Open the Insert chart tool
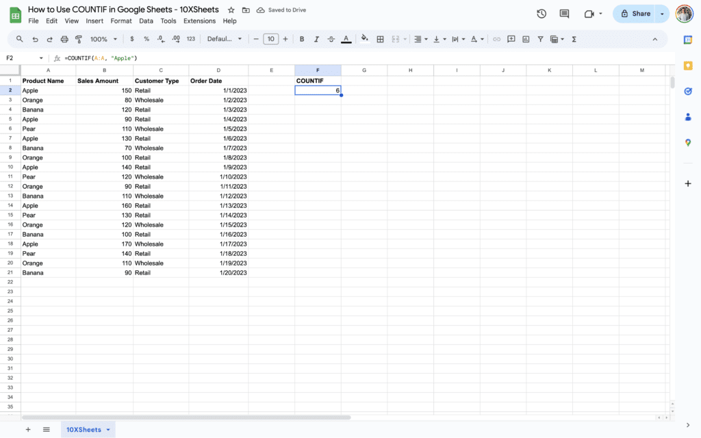Screen dimensions: 701x438 click(526, 39)
